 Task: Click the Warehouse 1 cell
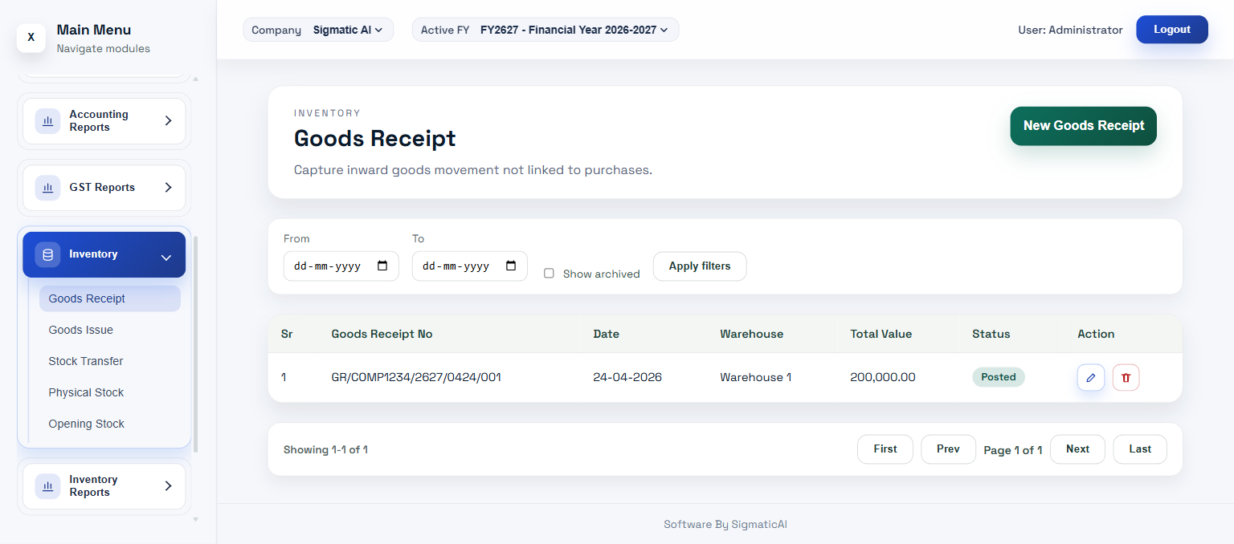coord(756,377)
